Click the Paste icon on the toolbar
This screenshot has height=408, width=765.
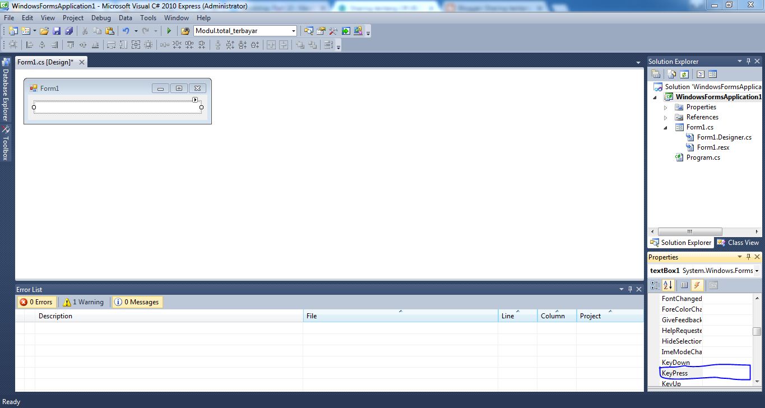pyautogui.click(x=110, y=31)
